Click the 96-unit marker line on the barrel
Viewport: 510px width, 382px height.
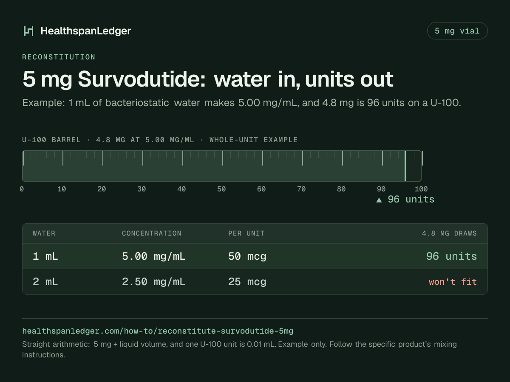405,166
